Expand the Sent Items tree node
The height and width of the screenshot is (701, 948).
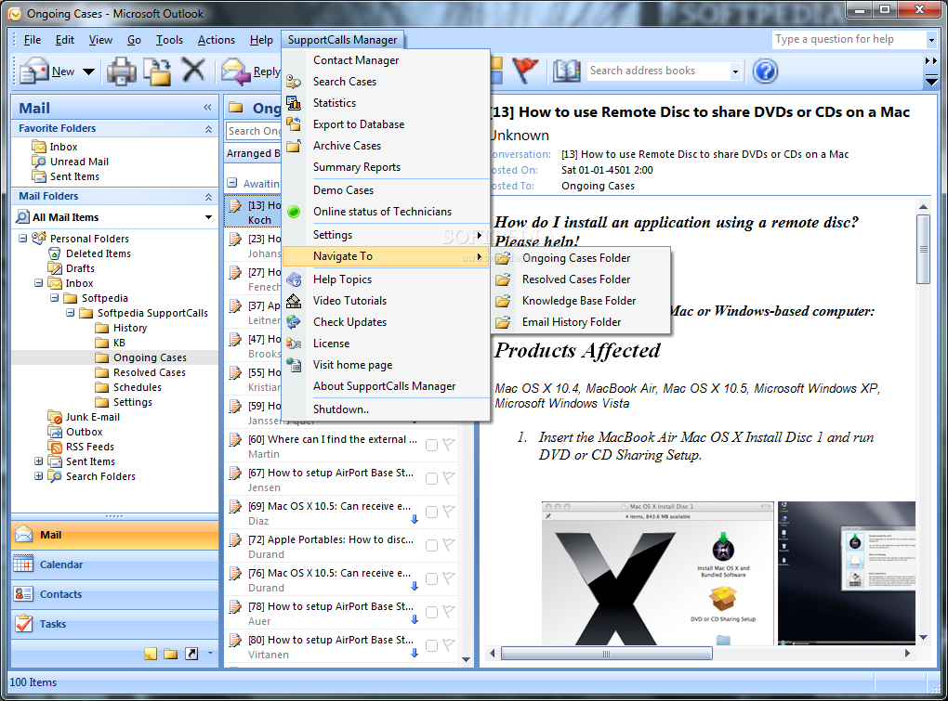(39, 461)
